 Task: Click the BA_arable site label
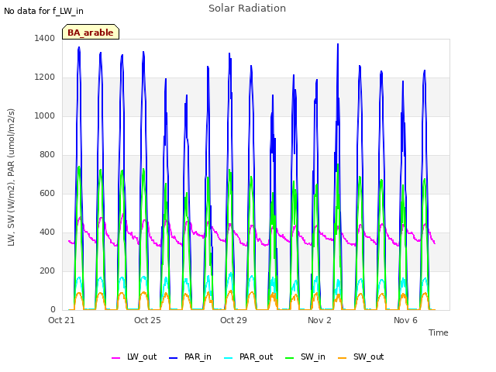(x=91, y=33)
